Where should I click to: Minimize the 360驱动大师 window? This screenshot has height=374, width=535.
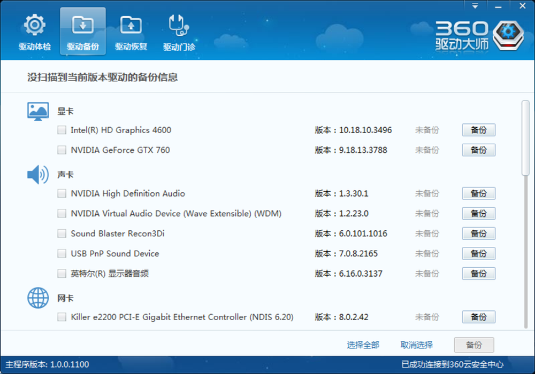(x=498, y=6)
